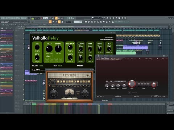Click the Mix knob in Saturn
The width and height of the screenshot is (174, 130).
107,86
